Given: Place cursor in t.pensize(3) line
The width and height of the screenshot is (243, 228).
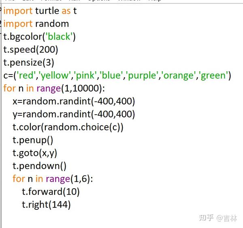Looking at the screenshot, I should click(x=29, y=63).
